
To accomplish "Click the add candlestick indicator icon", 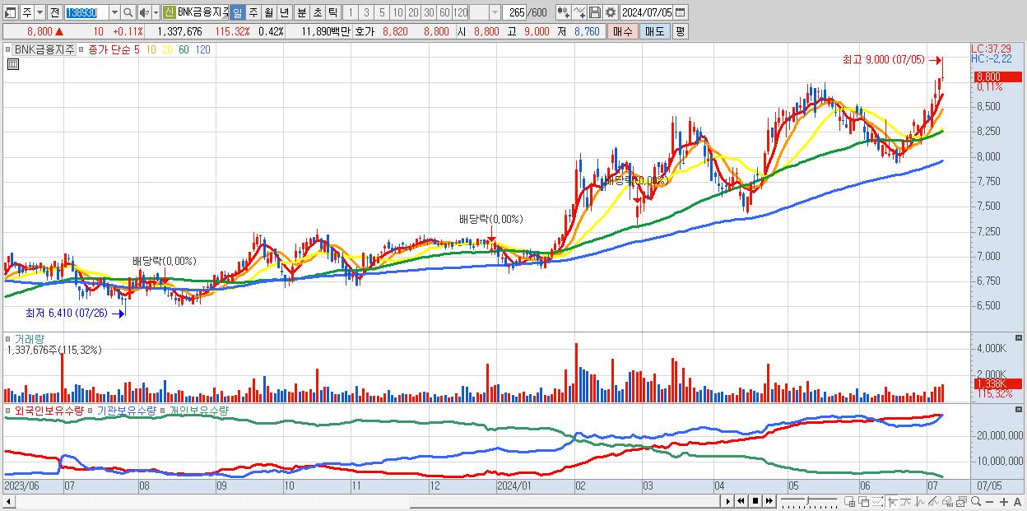I will point(563,12).
